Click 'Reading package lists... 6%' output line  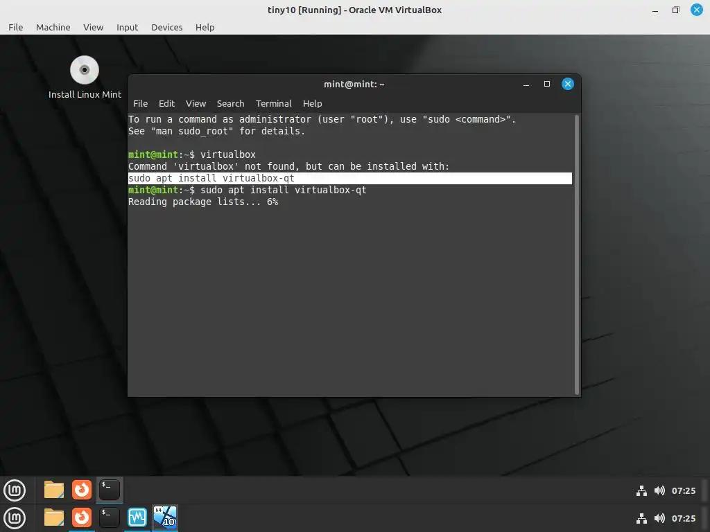coord(203,202)
